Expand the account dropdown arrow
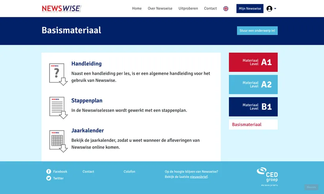324x194 pixels. [x=275, y=8]
